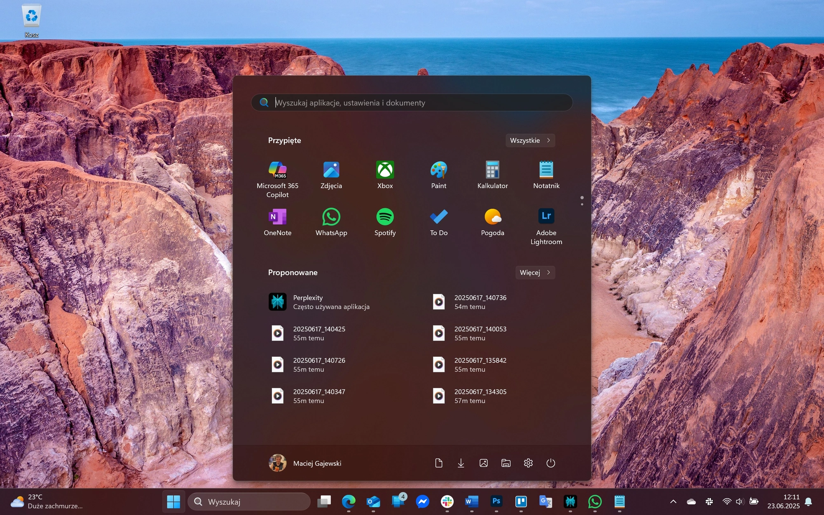Viewport: 824px width, 515px height.
Task: Launch Spotify from pinned apps
Action: (x=385, y=222)
